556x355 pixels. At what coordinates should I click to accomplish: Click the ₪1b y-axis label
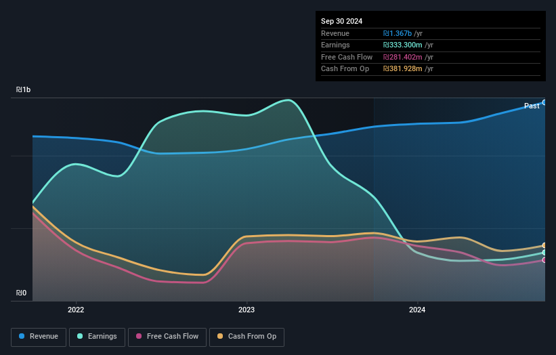pos(23,89)
